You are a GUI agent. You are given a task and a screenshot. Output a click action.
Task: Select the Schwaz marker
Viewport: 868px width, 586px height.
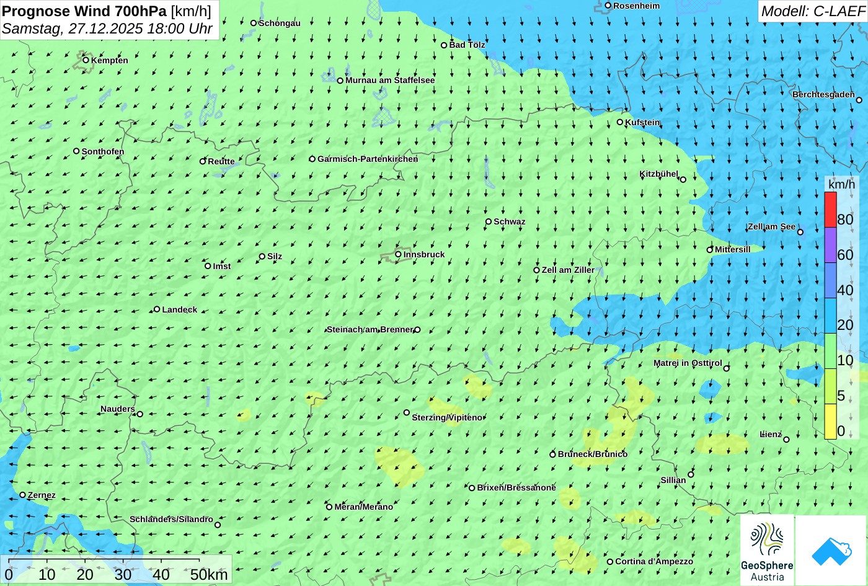point(489,221)
